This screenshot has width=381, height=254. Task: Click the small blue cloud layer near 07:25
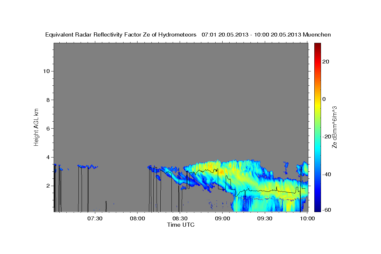pyautogui.click(x=88, y=166)
